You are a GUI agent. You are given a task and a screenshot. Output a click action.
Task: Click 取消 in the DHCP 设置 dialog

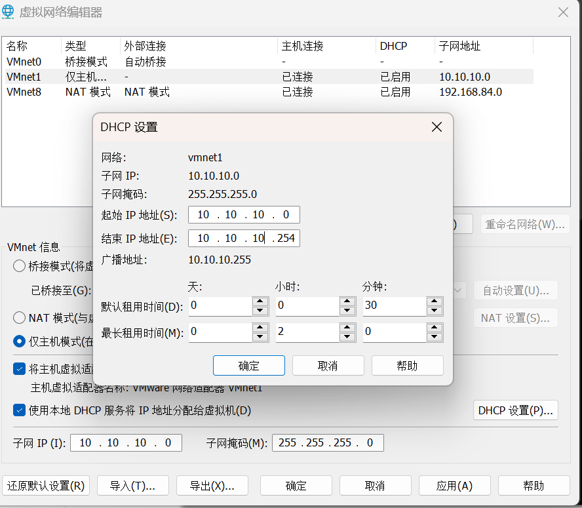(328, 366)
